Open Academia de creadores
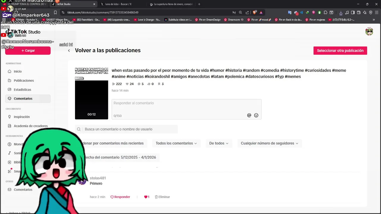Image resolution: width=381 pixels, height=214 pixels. click(x=28, y=126)
